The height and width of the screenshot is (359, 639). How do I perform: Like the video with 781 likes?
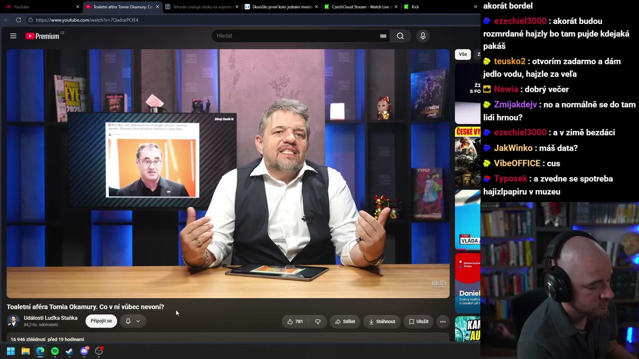(x=295, y=322)
